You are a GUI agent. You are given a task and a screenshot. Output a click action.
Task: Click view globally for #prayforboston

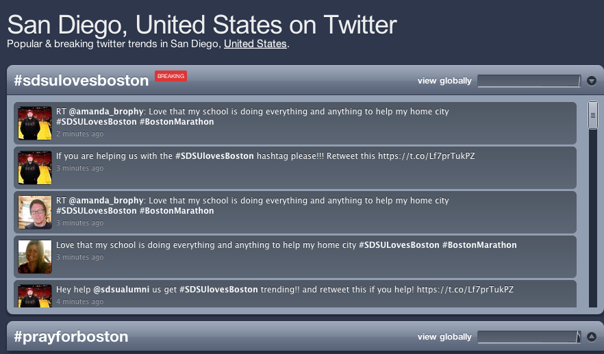(444, 337)
